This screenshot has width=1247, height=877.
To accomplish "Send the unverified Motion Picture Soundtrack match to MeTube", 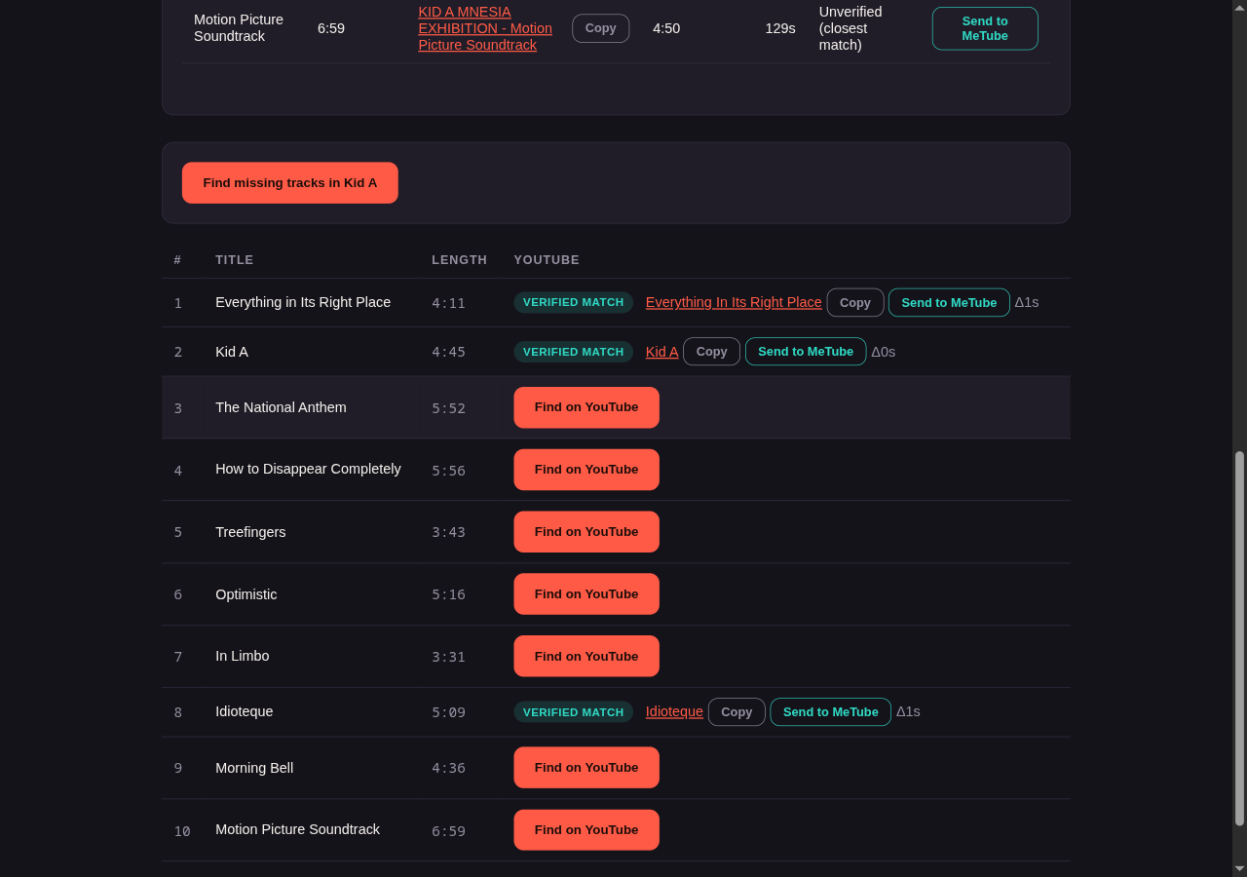I will pos(985,28).
